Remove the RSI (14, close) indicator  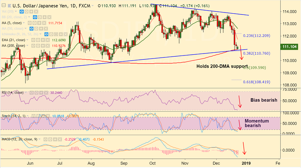click(46, 93)
